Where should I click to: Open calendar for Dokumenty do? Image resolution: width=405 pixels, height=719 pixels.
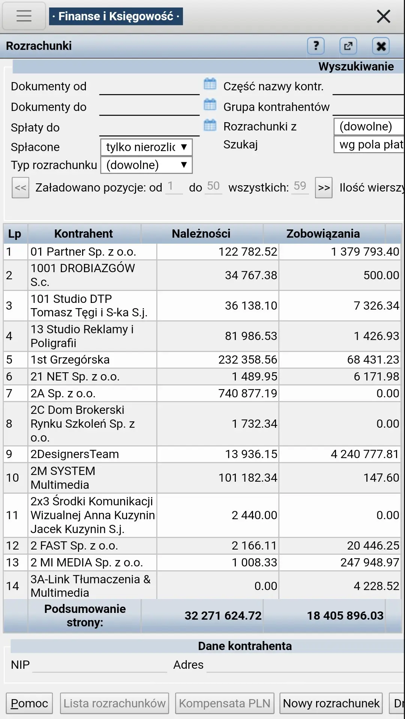210,105
